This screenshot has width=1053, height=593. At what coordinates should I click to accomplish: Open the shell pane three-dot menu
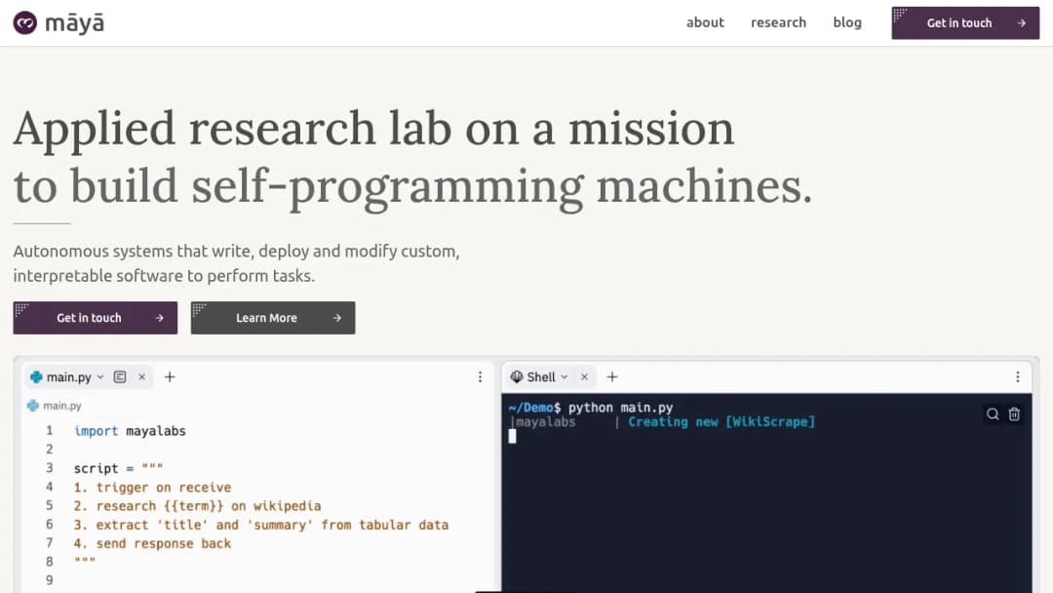click(1017, 376)
